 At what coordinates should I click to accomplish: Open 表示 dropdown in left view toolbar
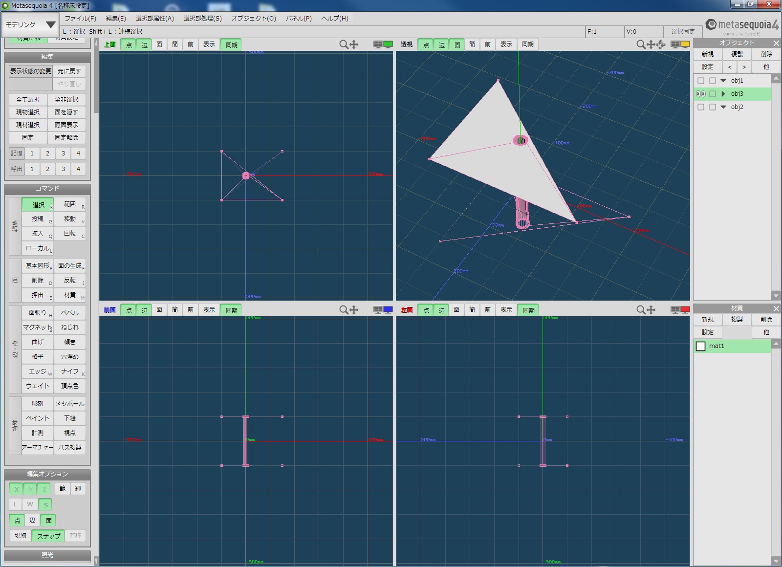(x=506, y=310)
